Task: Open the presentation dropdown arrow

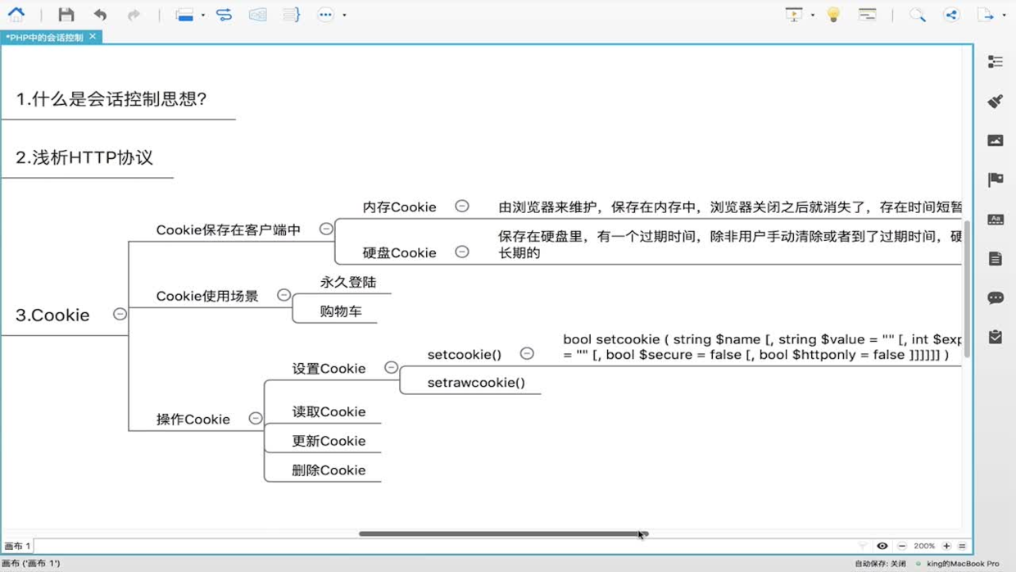Action: click(x=812, y=16)
